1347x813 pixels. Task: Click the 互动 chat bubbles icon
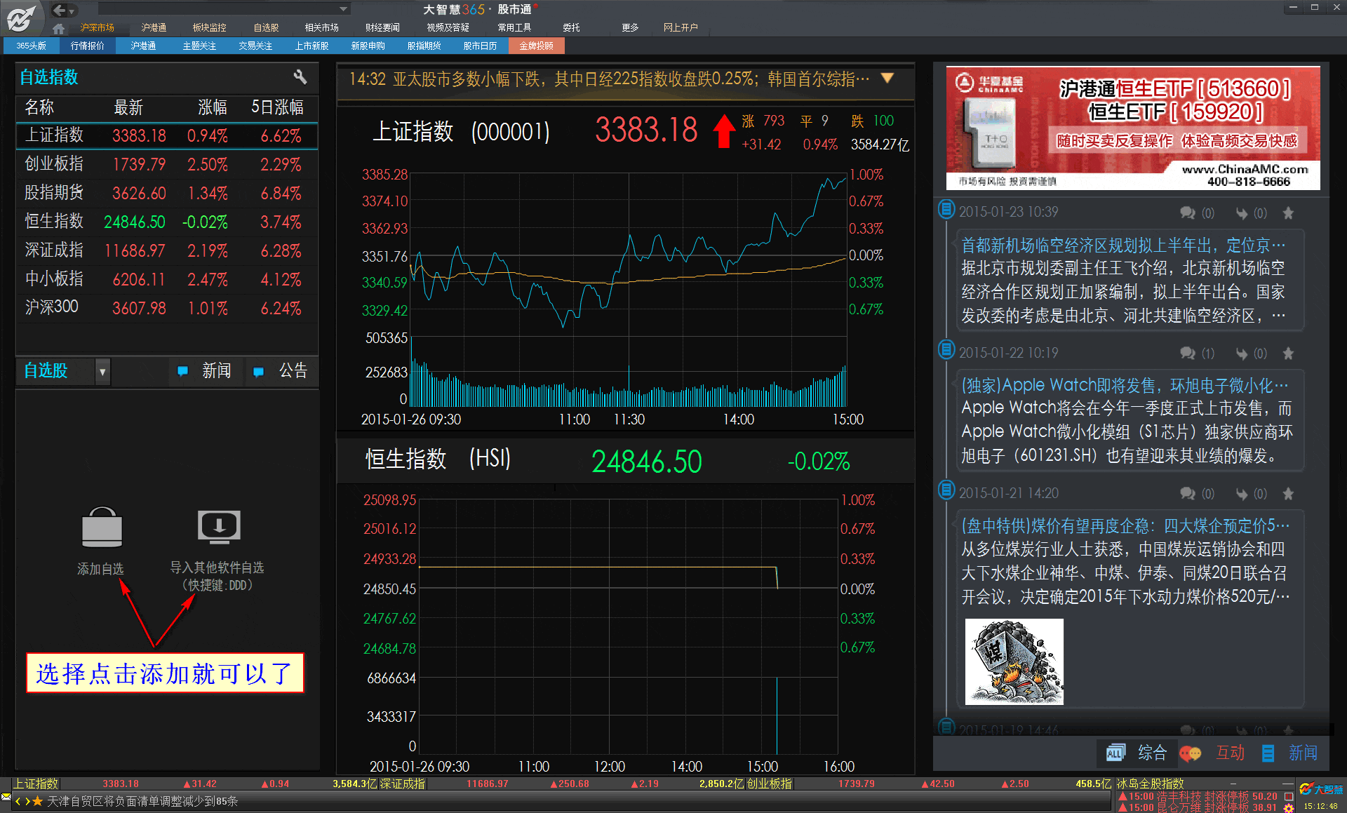[1190, 753]
